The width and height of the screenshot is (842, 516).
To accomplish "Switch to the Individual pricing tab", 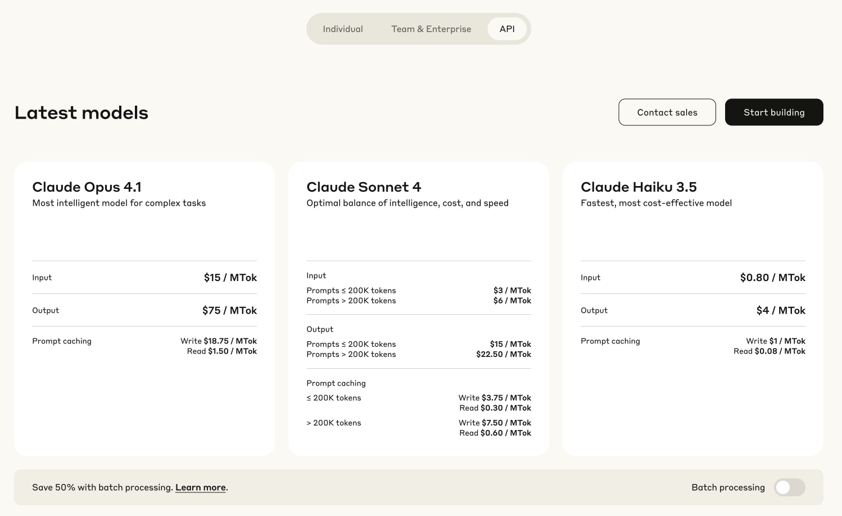I will click(x=342, y=29).
